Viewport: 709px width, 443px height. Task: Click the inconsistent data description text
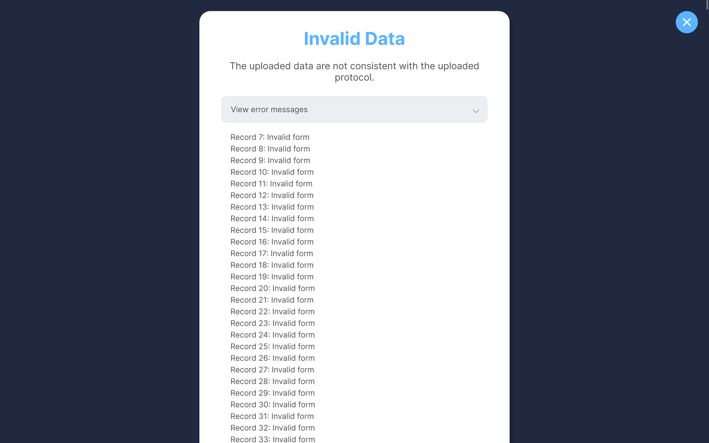[354, 71]
